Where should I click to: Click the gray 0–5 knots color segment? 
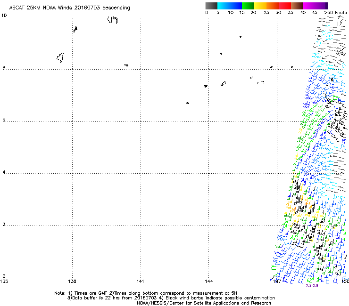(x=211, y=6)
